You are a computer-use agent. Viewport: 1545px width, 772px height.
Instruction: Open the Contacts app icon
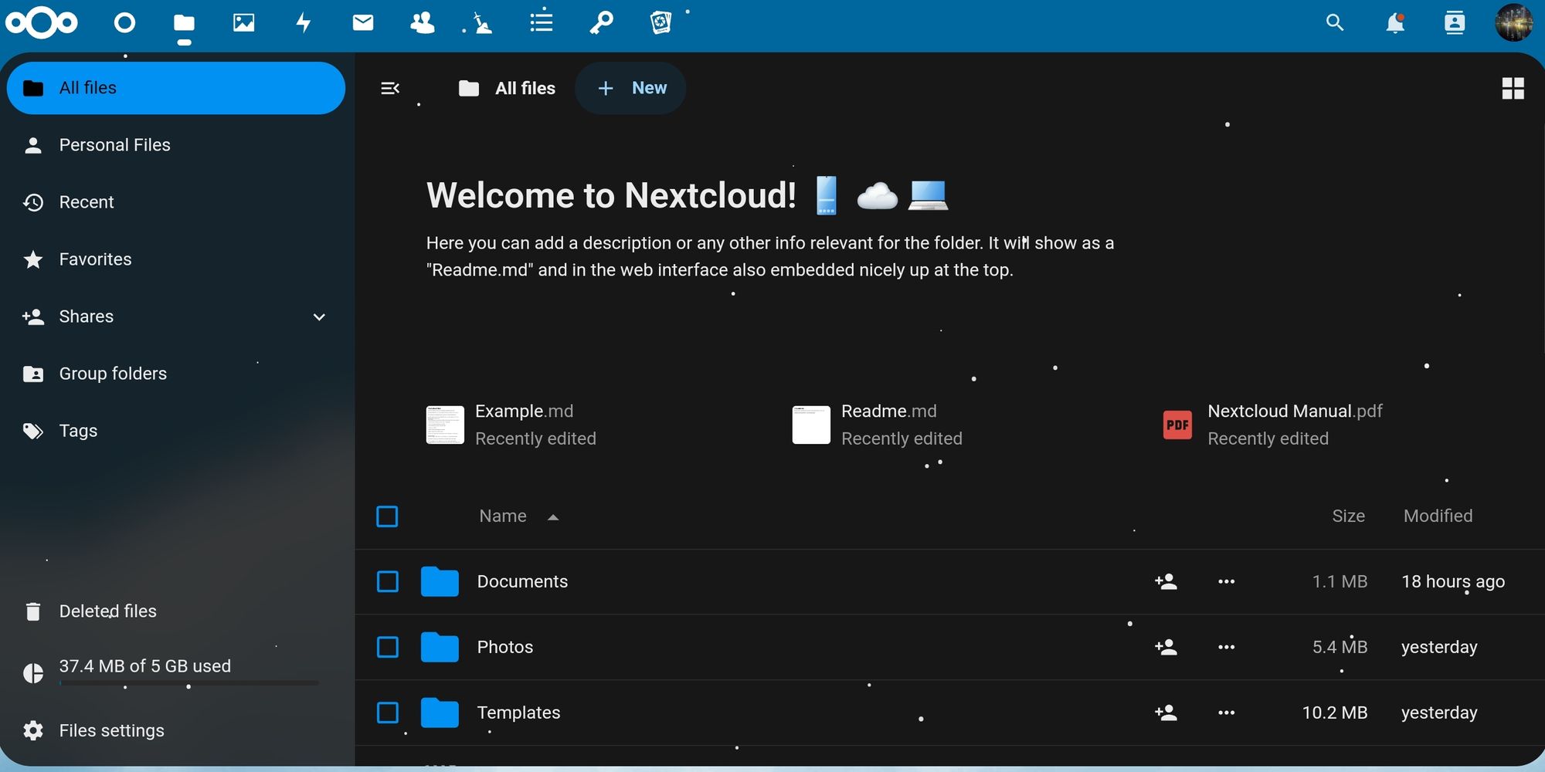(422, 22)
